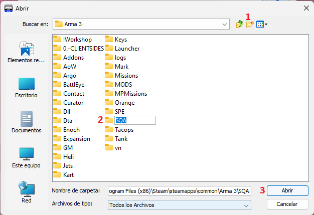
Task: Create a new folder with toolbar icon
Action: 250,24
